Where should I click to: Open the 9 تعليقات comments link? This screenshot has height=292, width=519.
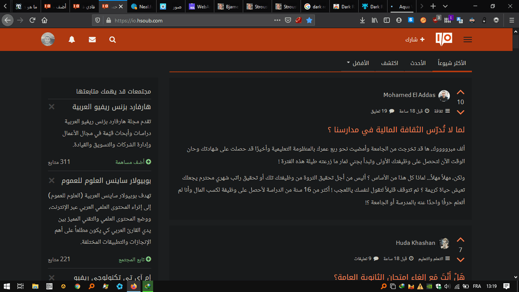367,259
